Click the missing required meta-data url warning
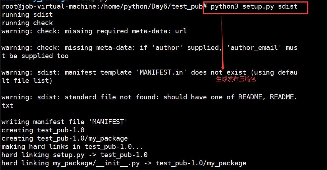This screenshot has height=170, width=327. [x=94, y=31]
